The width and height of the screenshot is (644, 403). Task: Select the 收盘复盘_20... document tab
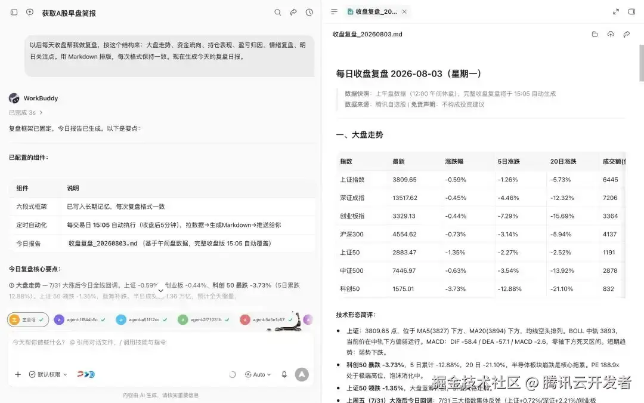(x=377, y=11)
